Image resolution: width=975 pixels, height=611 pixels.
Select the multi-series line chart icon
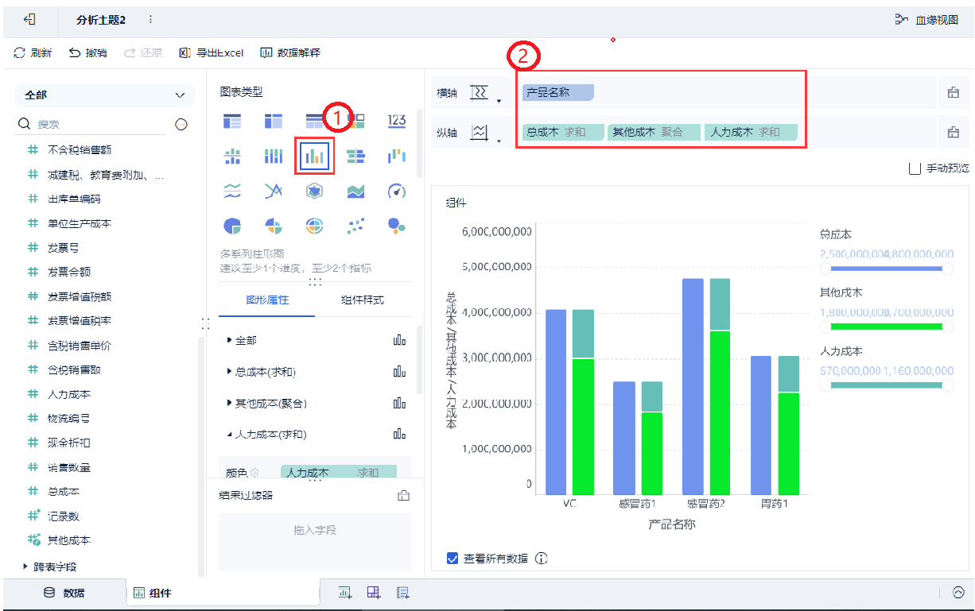click(x=273, y=191)
